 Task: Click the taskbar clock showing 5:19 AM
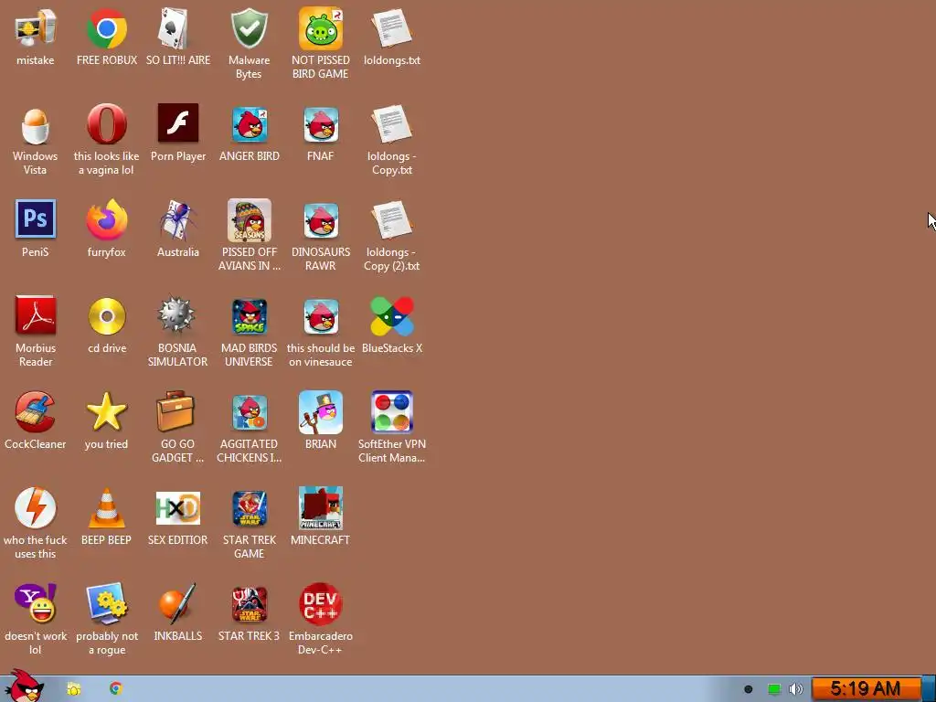(x=866, y=689)
